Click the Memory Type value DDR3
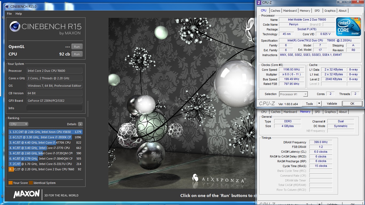This screenshot has height=205, width=365. (288, 121)
